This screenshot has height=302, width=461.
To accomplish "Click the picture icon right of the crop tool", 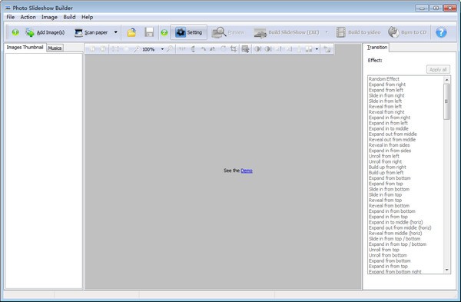I will (245, 49).
